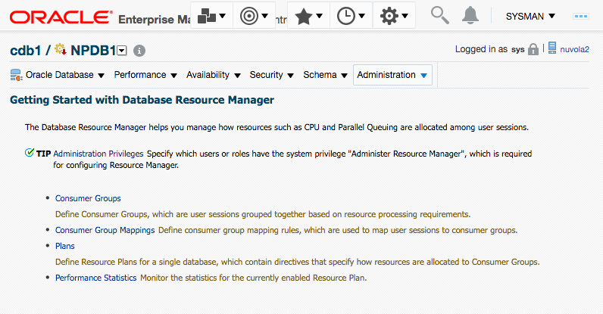Screen dimensions: 603x314
Task: Click the 'Logged in as' text
Action: coord(482,49)
